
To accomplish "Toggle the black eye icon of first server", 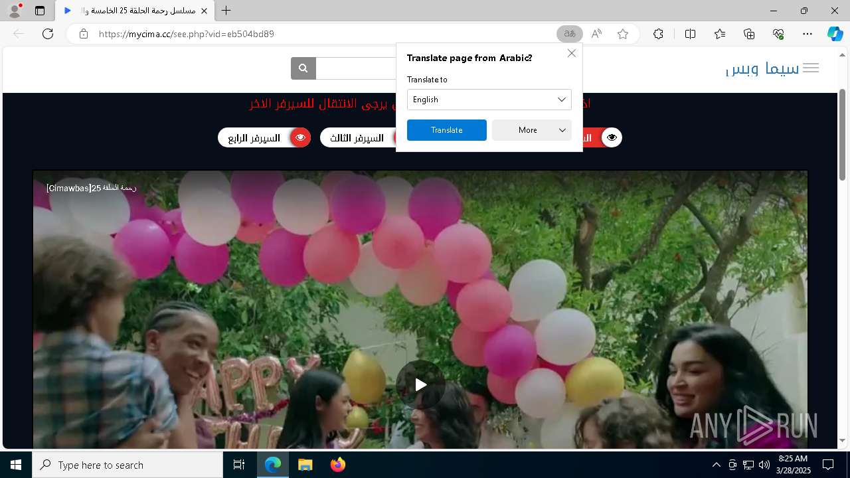I will click(612, 137).
